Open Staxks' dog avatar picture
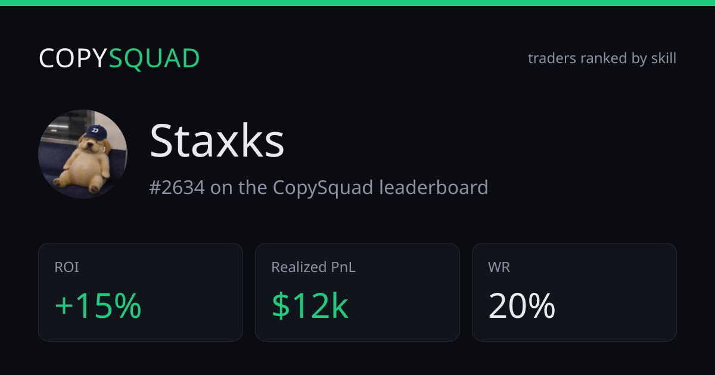The height and width of the screenshot is (375, 715). [x=83, y=154]
